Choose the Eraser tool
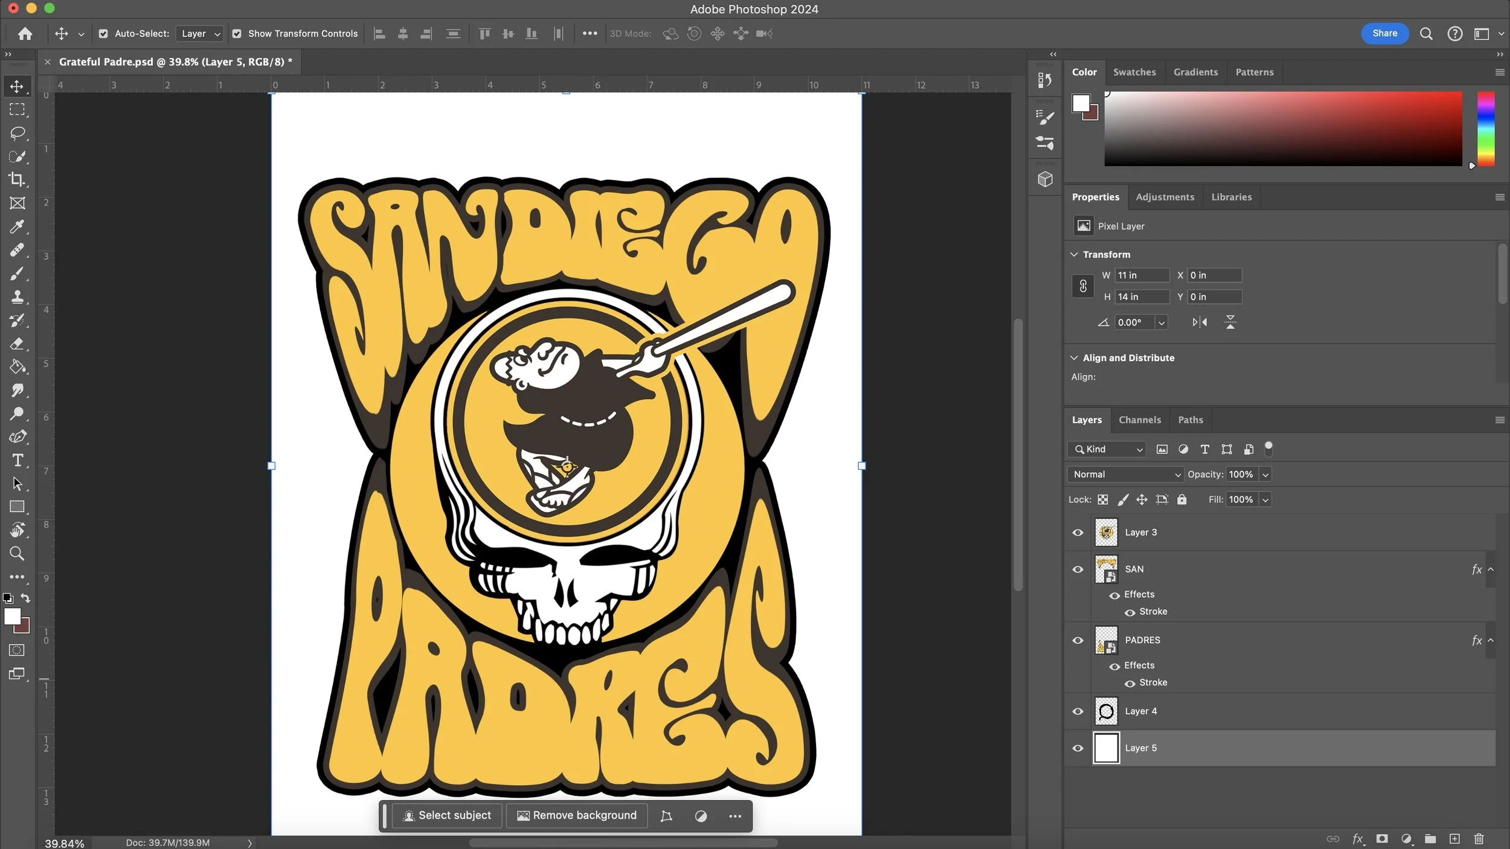The width and height of the screenshot is (1510, 849). click(17, 344)
